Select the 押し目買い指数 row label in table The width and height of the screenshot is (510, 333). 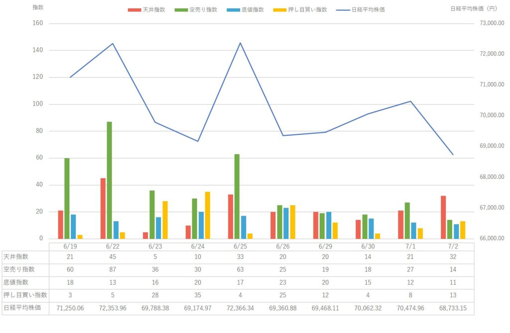(x=25, y=295)
